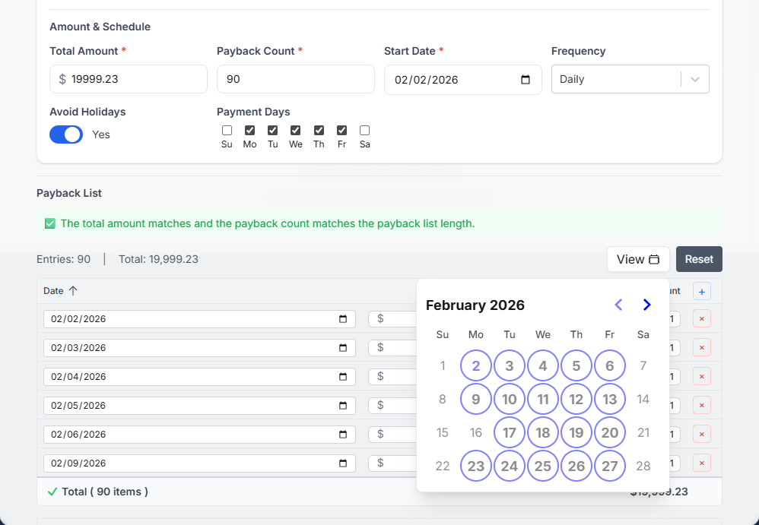Toggle the Avoid Holidays switch

tap(66, 134)
